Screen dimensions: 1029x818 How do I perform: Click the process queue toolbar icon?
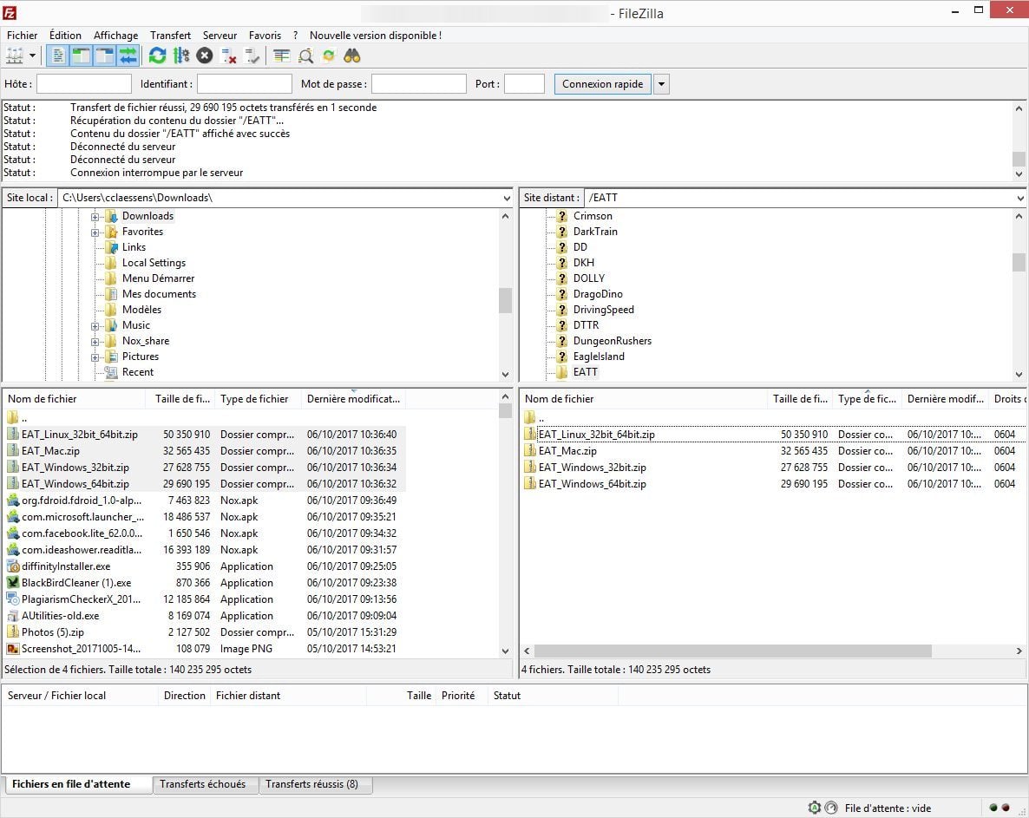point(180,56)
